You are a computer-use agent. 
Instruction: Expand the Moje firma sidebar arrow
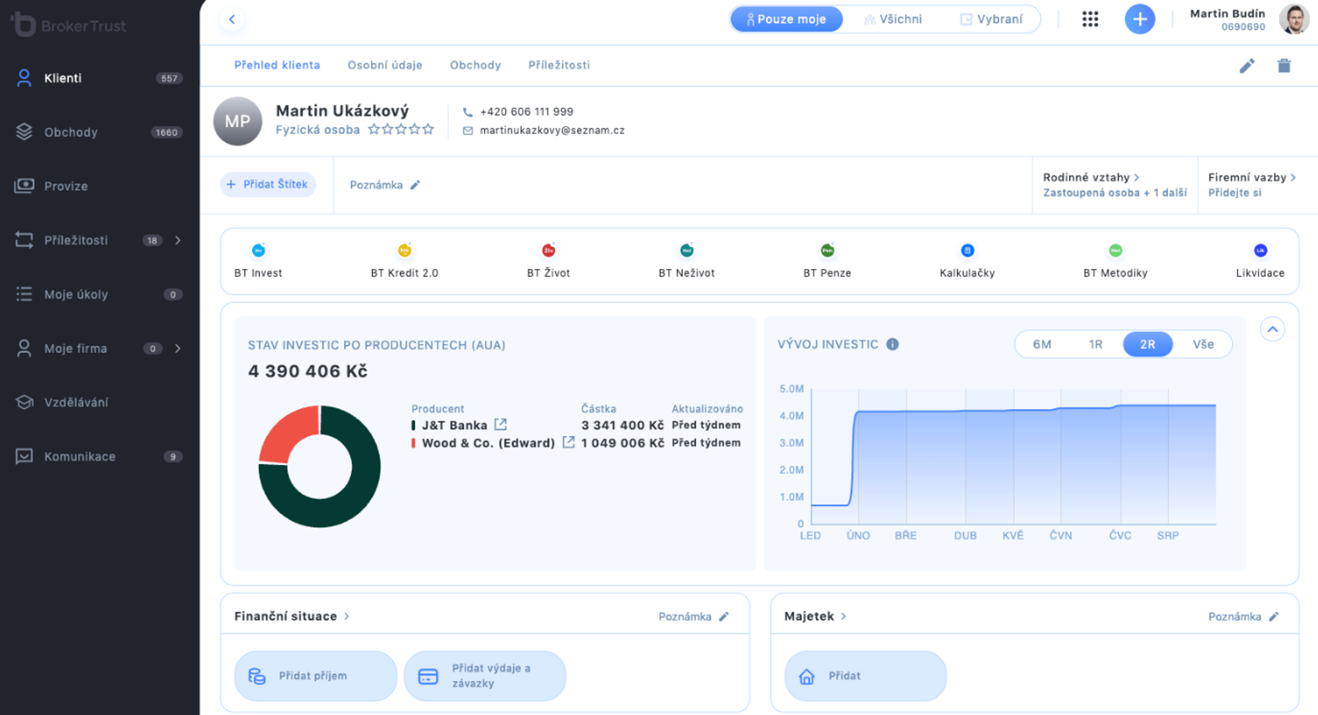pyautogui.click(x=178, y=348)
